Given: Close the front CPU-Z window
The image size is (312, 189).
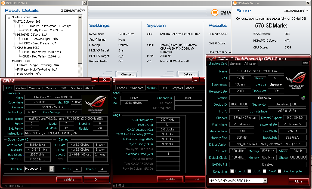Looking at the screenshot, I should click(104, 80).
